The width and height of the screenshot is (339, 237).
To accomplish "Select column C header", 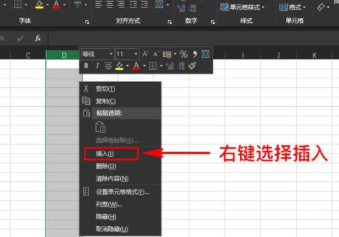I will (28, 56).
